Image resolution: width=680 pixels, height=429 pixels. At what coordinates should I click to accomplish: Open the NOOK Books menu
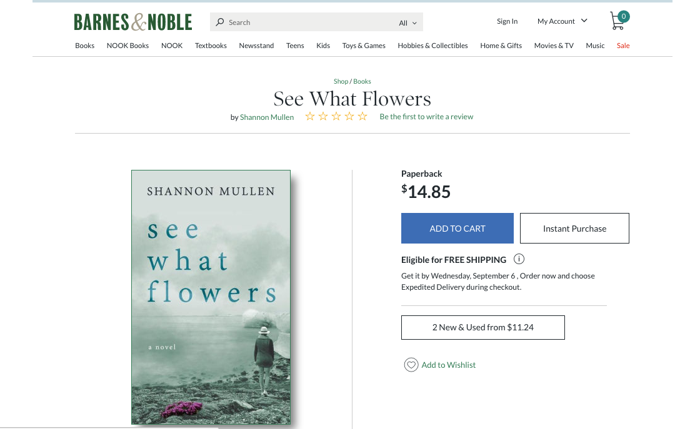[x=127, y=46]
